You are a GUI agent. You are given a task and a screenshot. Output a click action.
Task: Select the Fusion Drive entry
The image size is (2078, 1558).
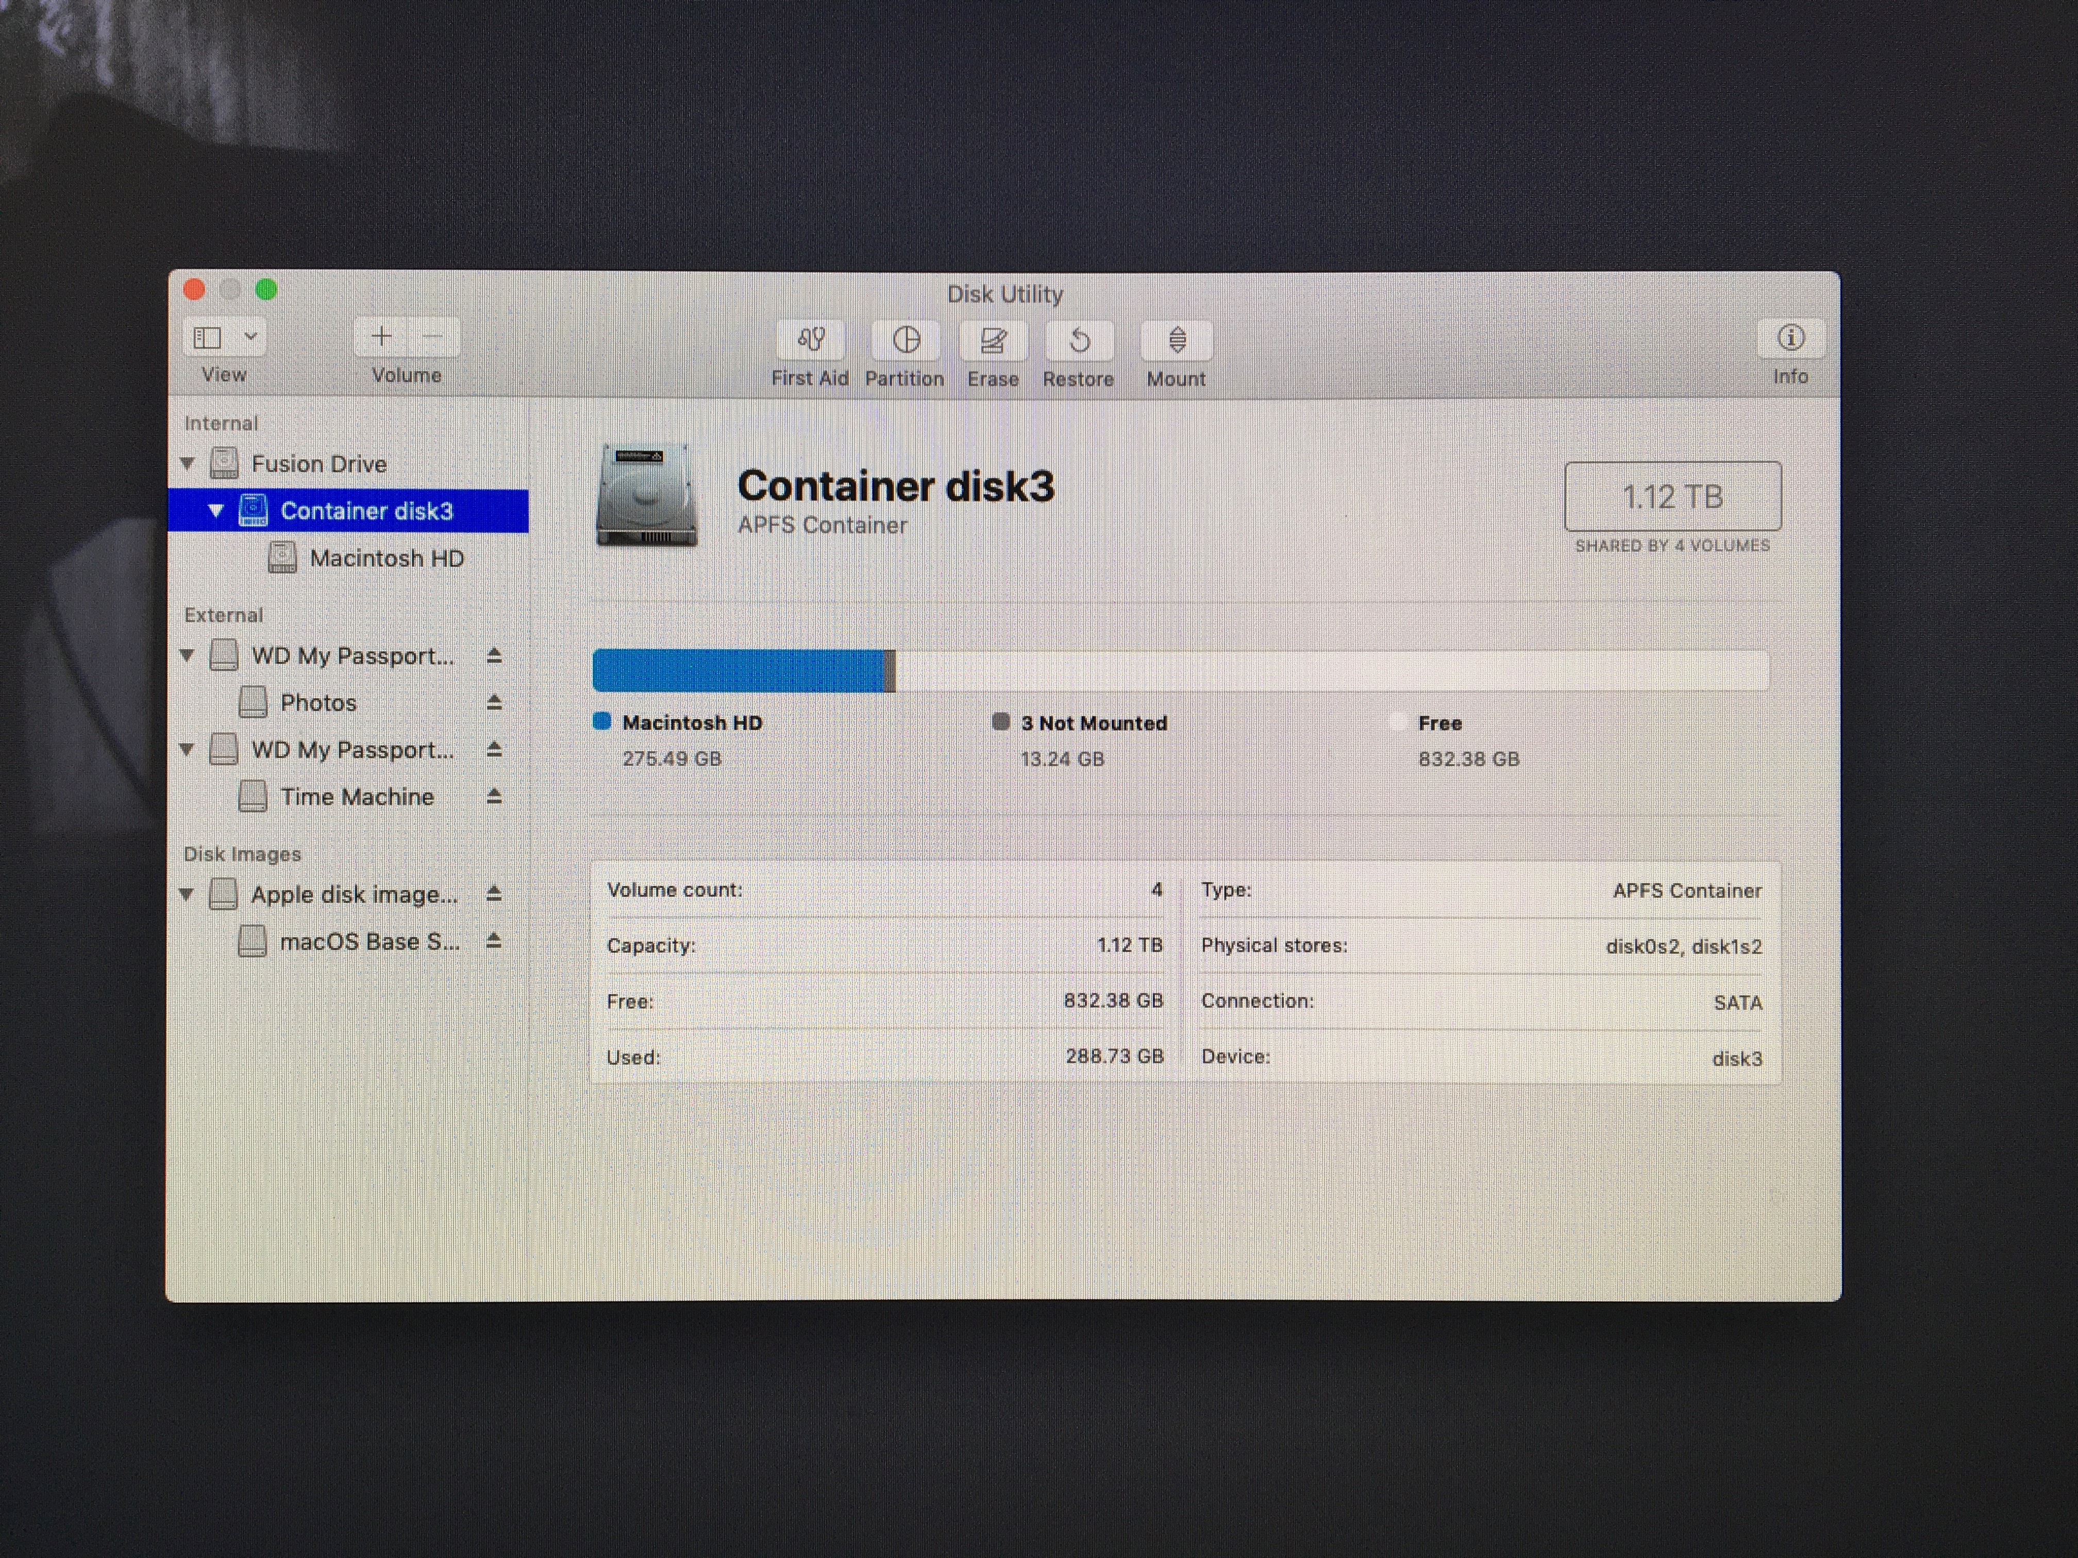319,464
